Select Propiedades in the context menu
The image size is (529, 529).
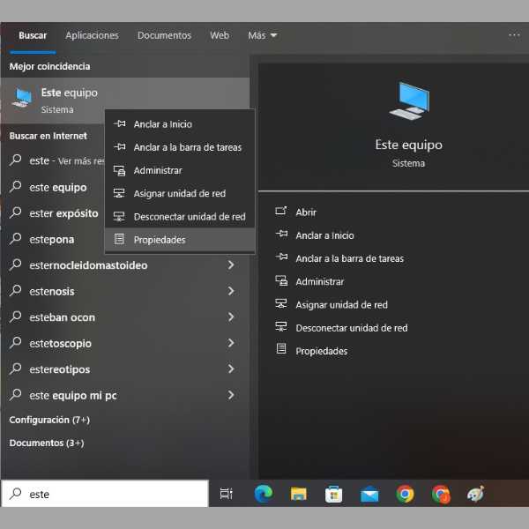pyautogui.click(x=160, y=240)
